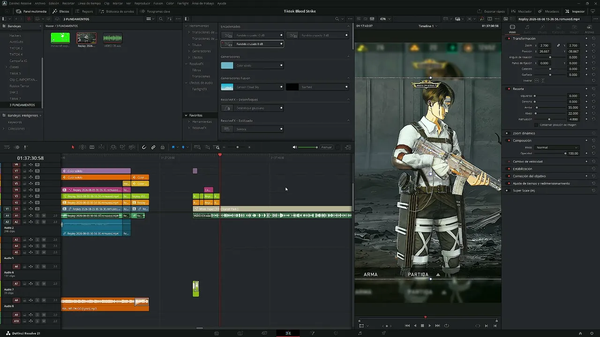Image resolution: width=600 pixels, height=337 pixels.
Task: Adjust the timeline volume green slider
Action: click(x=308, y=147)
